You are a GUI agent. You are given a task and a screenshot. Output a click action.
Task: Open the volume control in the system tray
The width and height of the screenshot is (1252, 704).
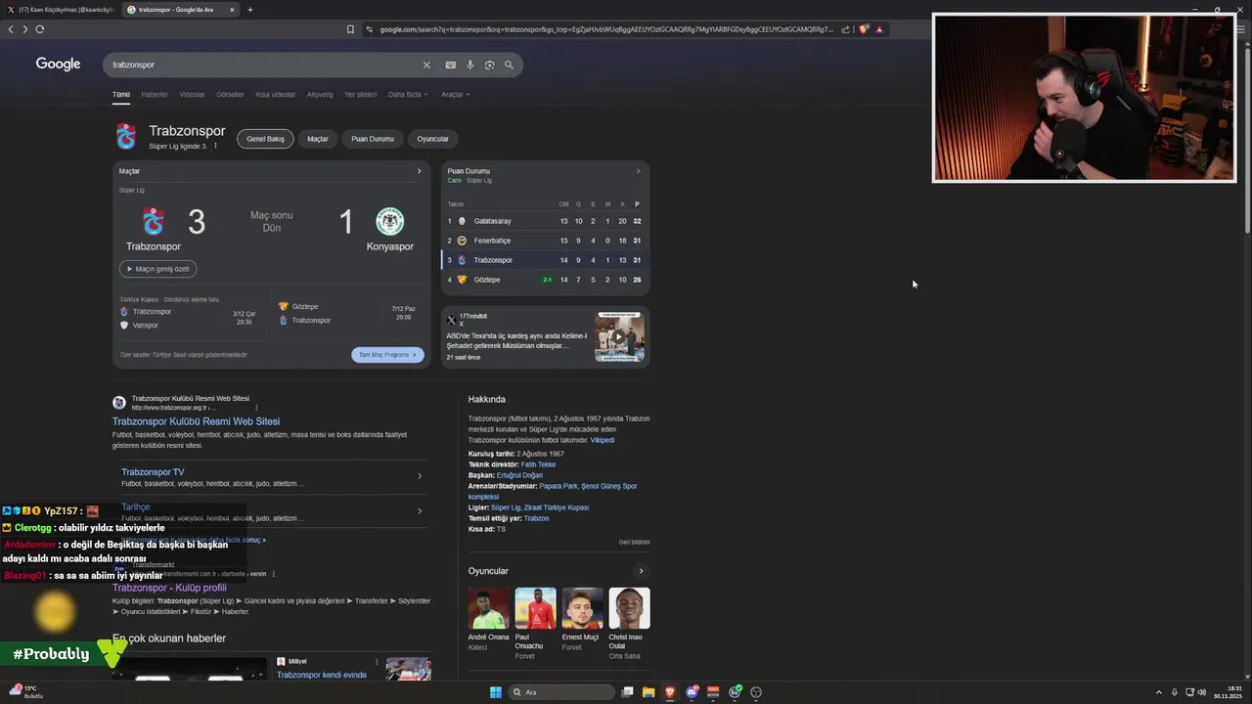click(1202, 692)
